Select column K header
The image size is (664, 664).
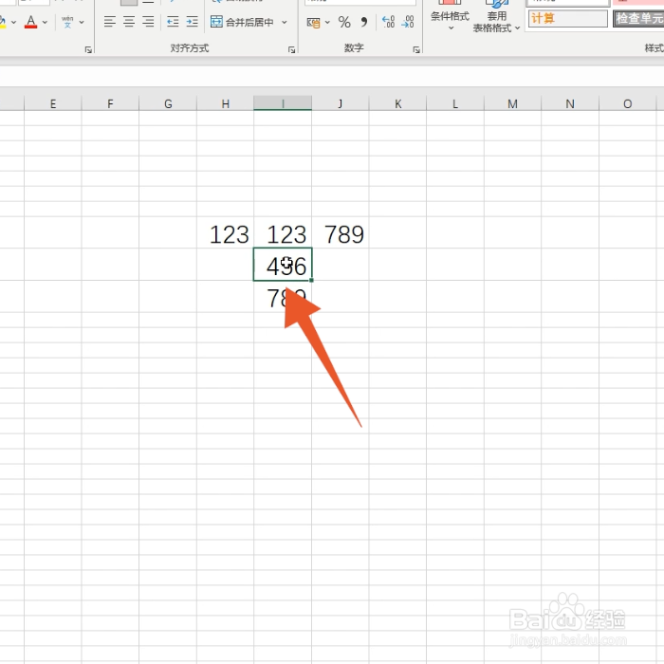click(x=398, y=103)
